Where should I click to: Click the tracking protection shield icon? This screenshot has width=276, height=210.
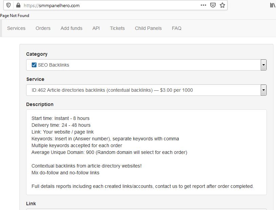pos(9,5)
